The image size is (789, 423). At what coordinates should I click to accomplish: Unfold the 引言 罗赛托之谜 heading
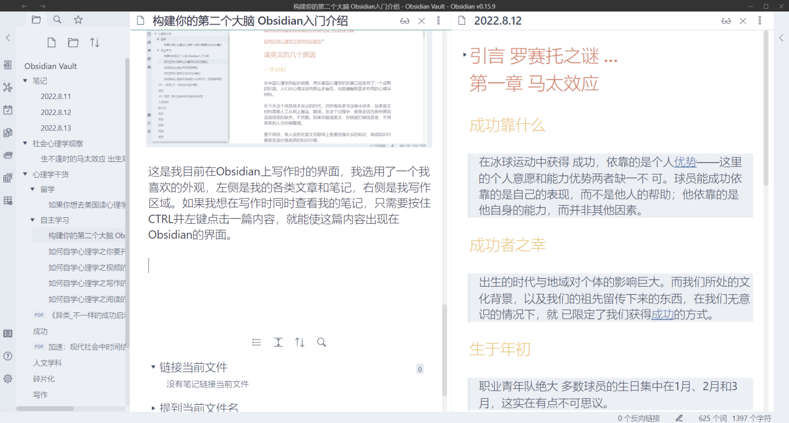[x=465, y=55]
